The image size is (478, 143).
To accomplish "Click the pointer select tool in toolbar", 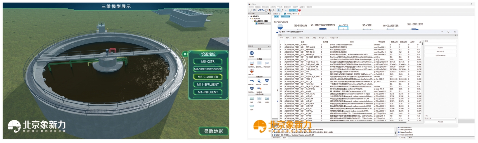I will (278, 10).
